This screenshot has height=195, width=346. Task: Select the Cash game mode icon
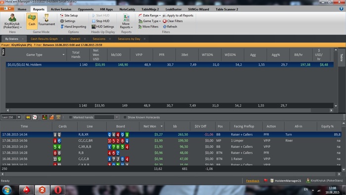click(32, 21)
